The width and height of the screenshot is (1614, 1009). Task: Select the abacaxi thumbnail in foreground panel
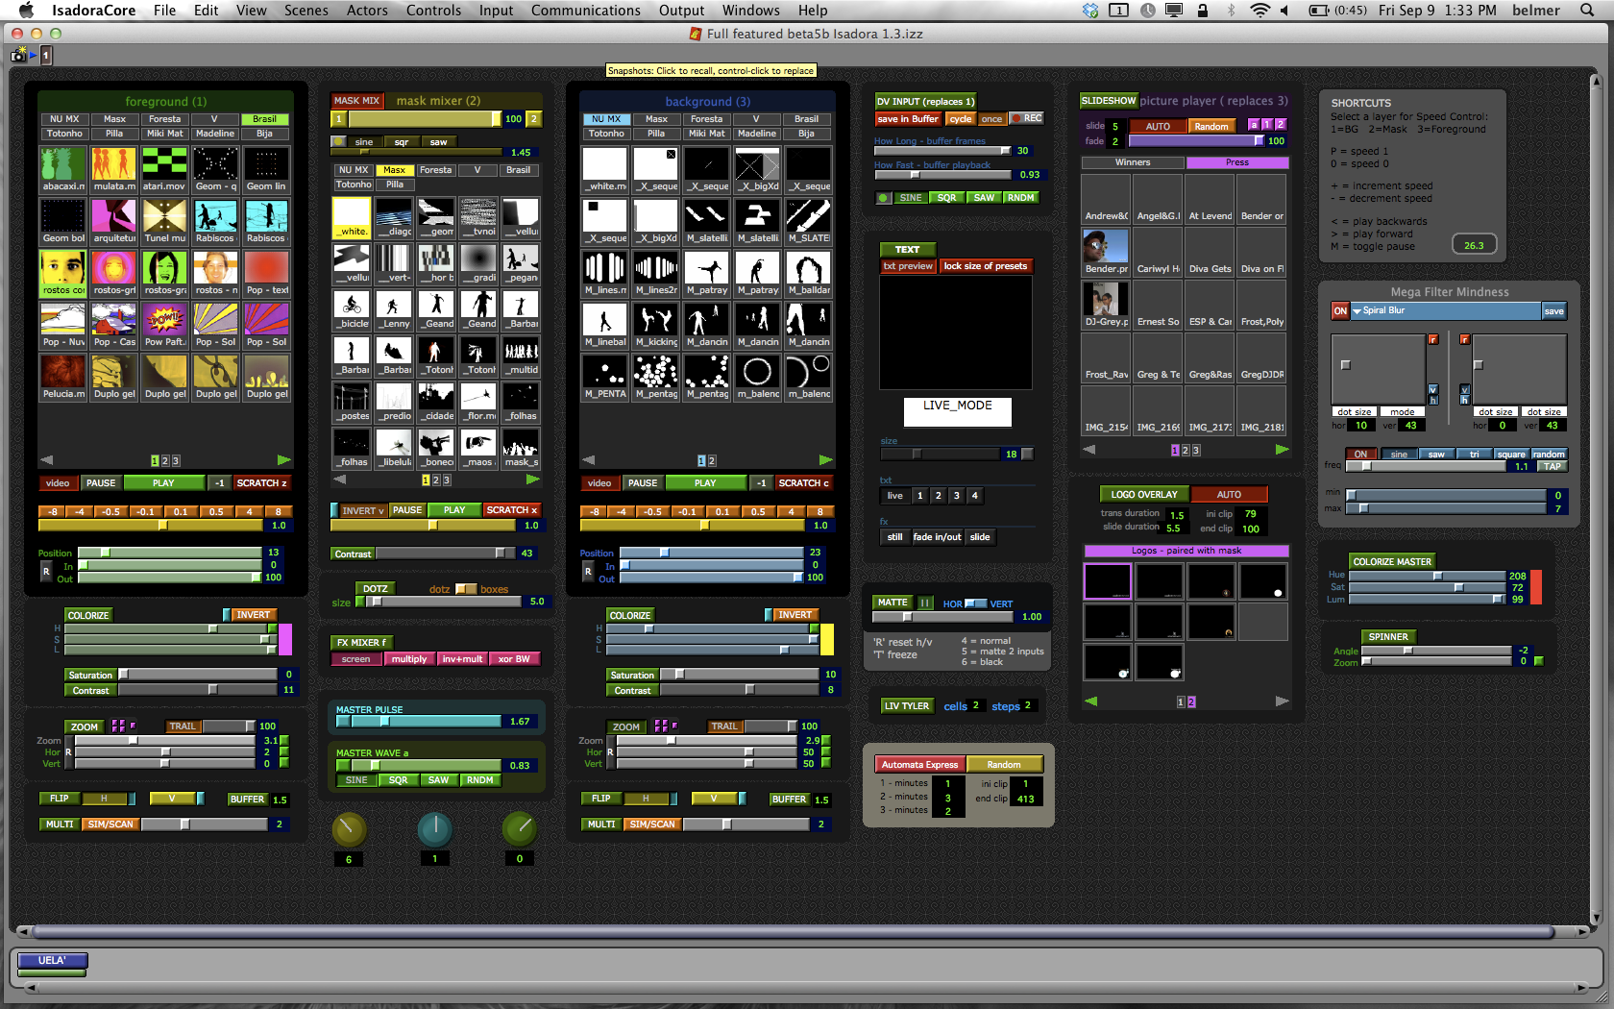point(63,168)
